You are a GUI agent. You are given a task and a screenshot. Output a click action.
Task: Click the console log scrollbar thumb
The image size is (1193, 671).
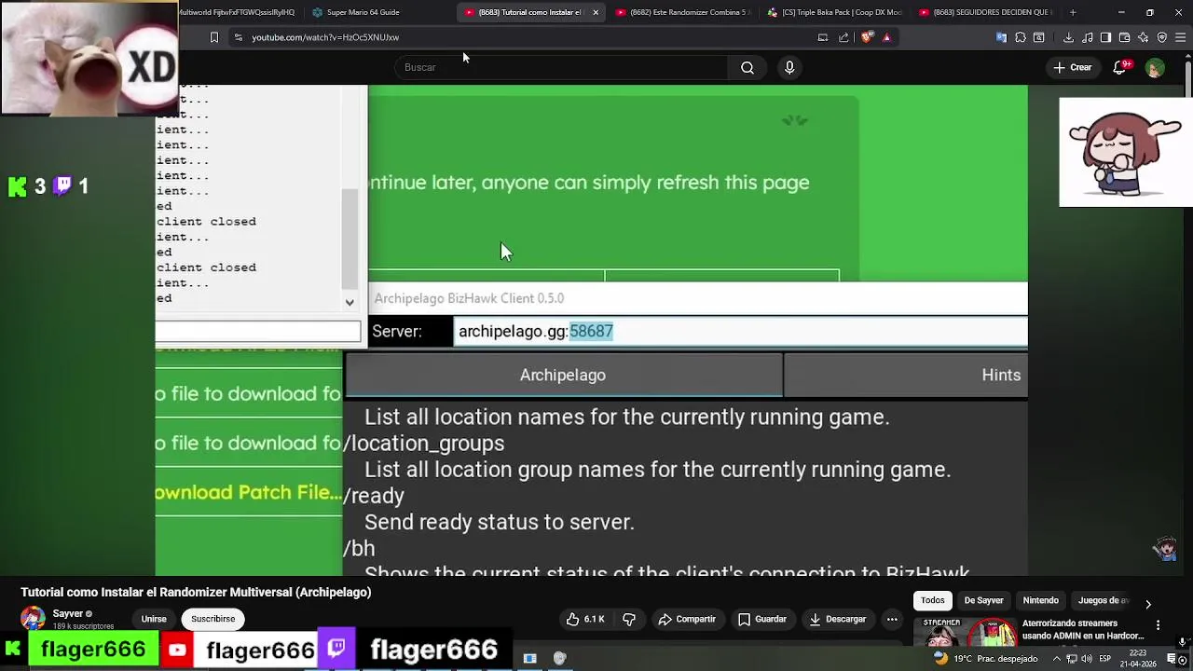point(350,239)
